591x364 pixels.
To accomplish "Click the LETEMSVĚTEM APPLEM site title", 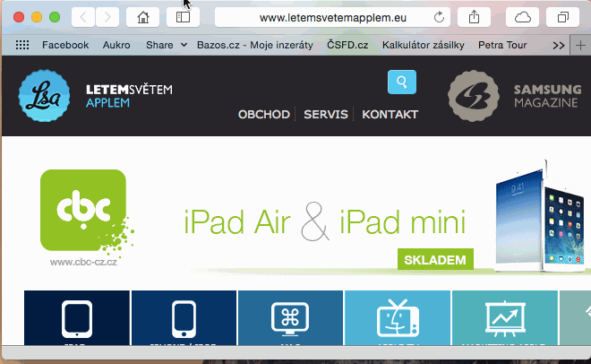I will click(129, 96).
